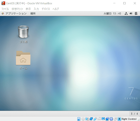This screenshot has height=121, width=140.
Task: Open the 仮想マシン menu
Action: (x=17, y=9)
